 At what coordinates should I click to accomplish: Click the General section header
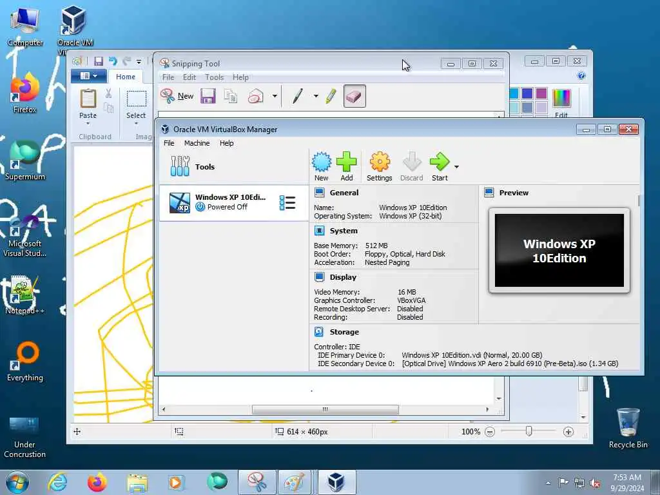[344, 193]
